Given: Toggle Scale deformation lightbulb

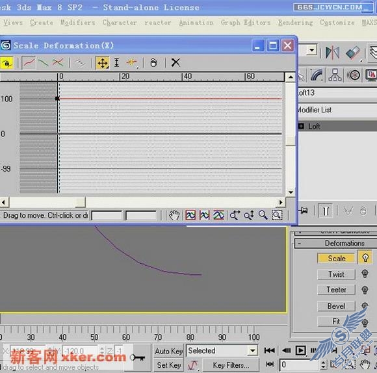Looking at the screenshot, I should (365, 258).
